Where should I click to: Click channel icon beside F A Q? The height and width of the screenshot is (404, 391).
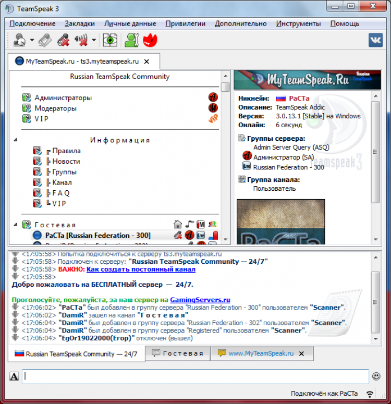click(x=37, y=193)
